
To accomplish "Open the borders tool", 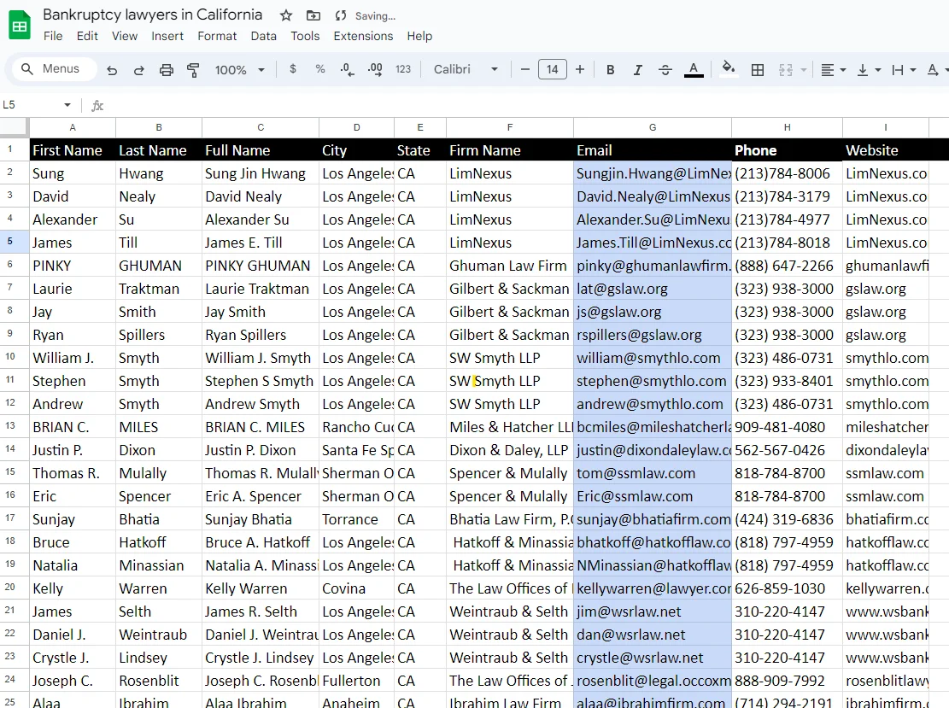I will pos(757,70).
